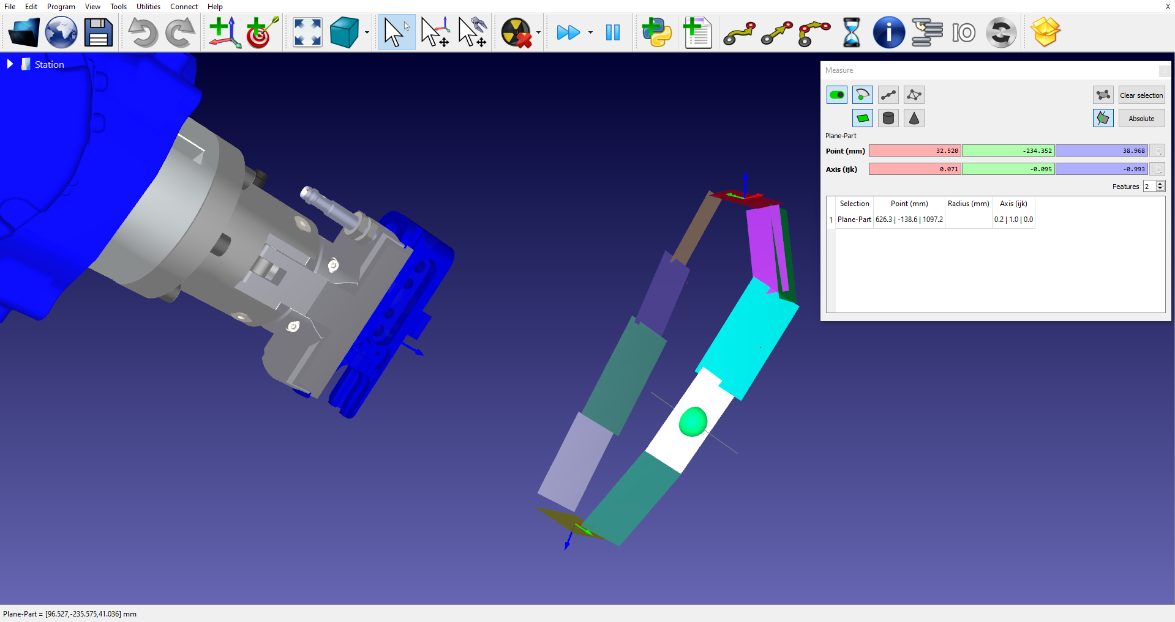Add a reference frame icon
1175x622 pixels.
(225, 32)
